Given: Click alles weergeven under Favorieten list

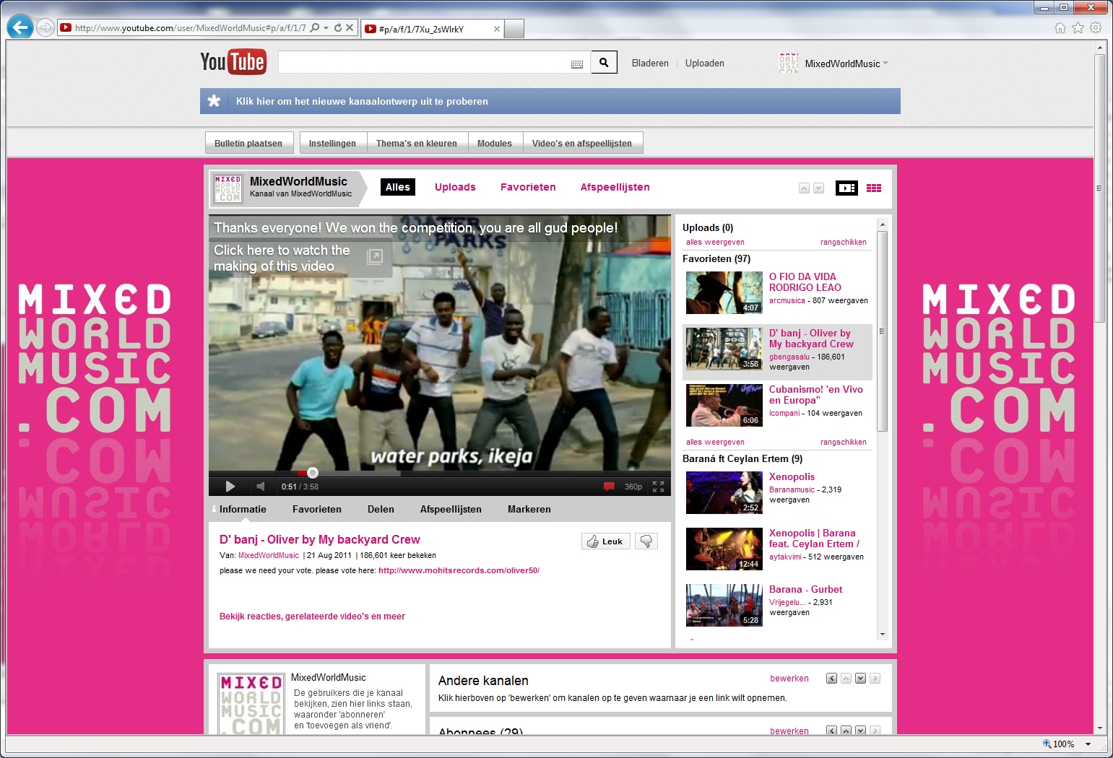Looking at the screenshot, I should click(x=715, y=443).
